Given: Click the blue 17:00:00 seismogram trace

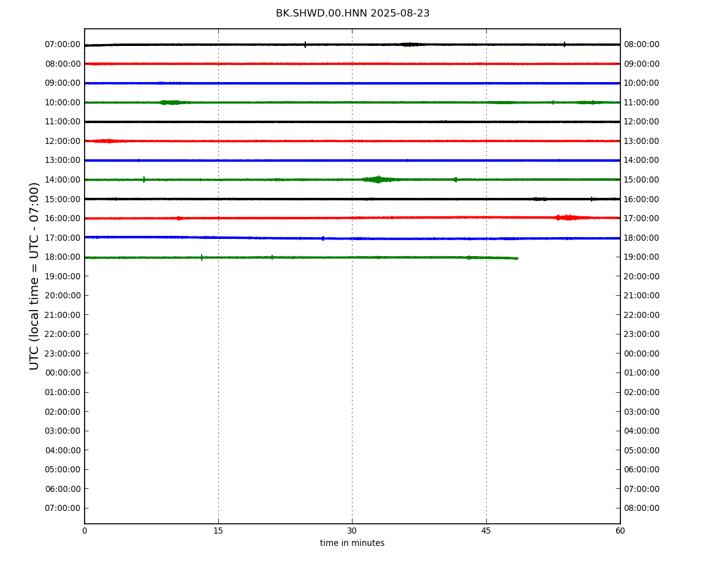Looking at the screenshot, I should tap(352, 238).
